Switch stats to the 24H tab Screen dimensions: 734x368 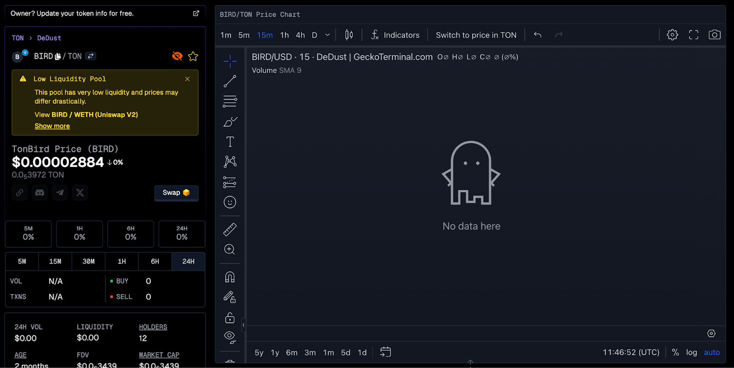(x=188, y=262)
